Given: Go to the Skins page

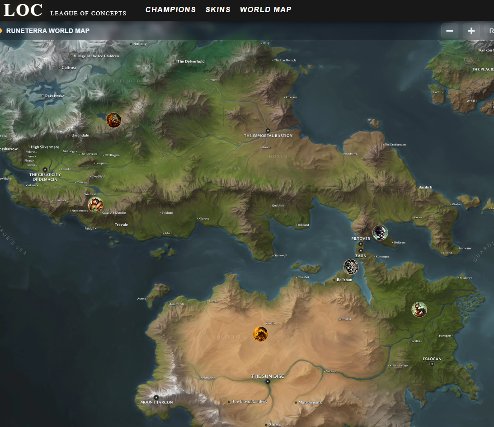Looking at the screenshot, I should (x=218, y=9).
